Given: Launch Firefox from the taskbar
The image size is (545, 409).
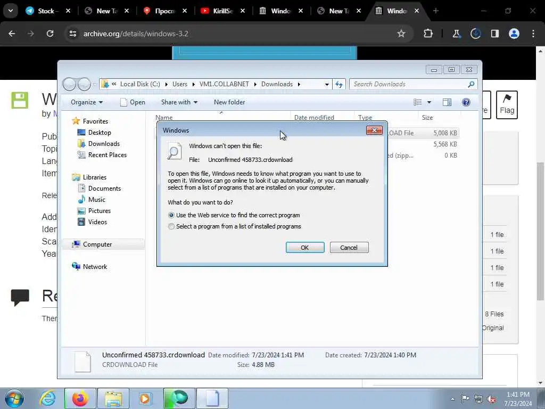Looking at the screenshot, I should pos(80,398).
